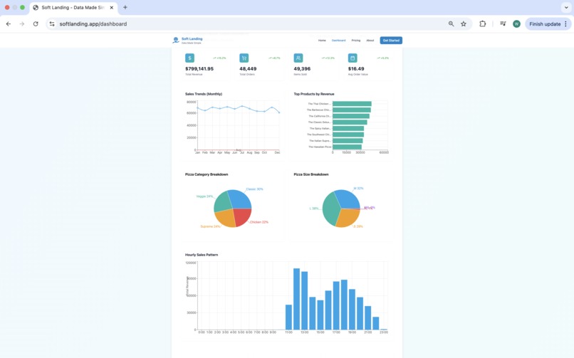The width and height of the screenshot is (574, 358).
Task: Click the Hourly Sales Pattern heading
Action: point(202,255)
